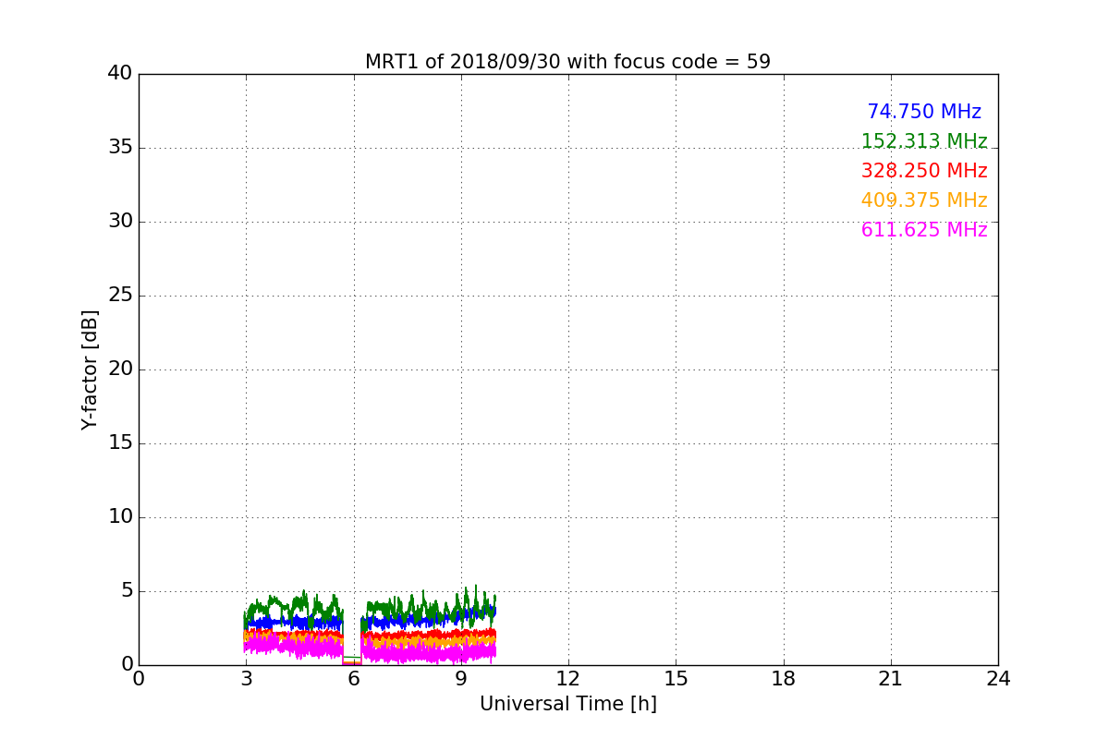The image size is (1109, 739).
Task: Select the x-axis tick label 3
Action: [246, 680]
